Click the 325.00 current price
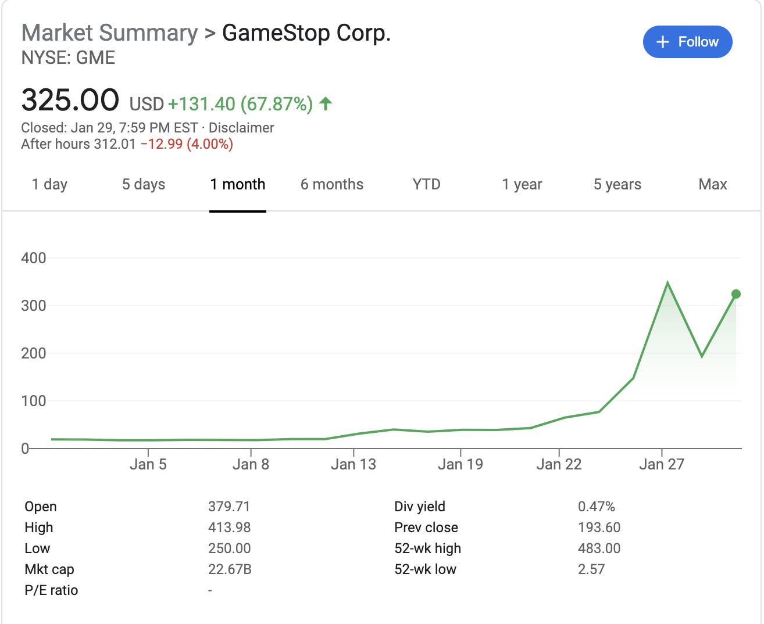The width and height of the screenshot is (764, 624). pos(70,100)
